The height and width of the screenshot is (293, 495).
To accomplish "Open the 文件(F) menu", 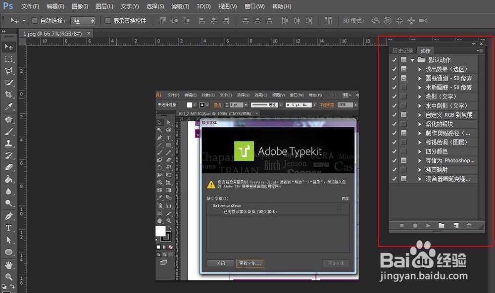I will point(30,6).
